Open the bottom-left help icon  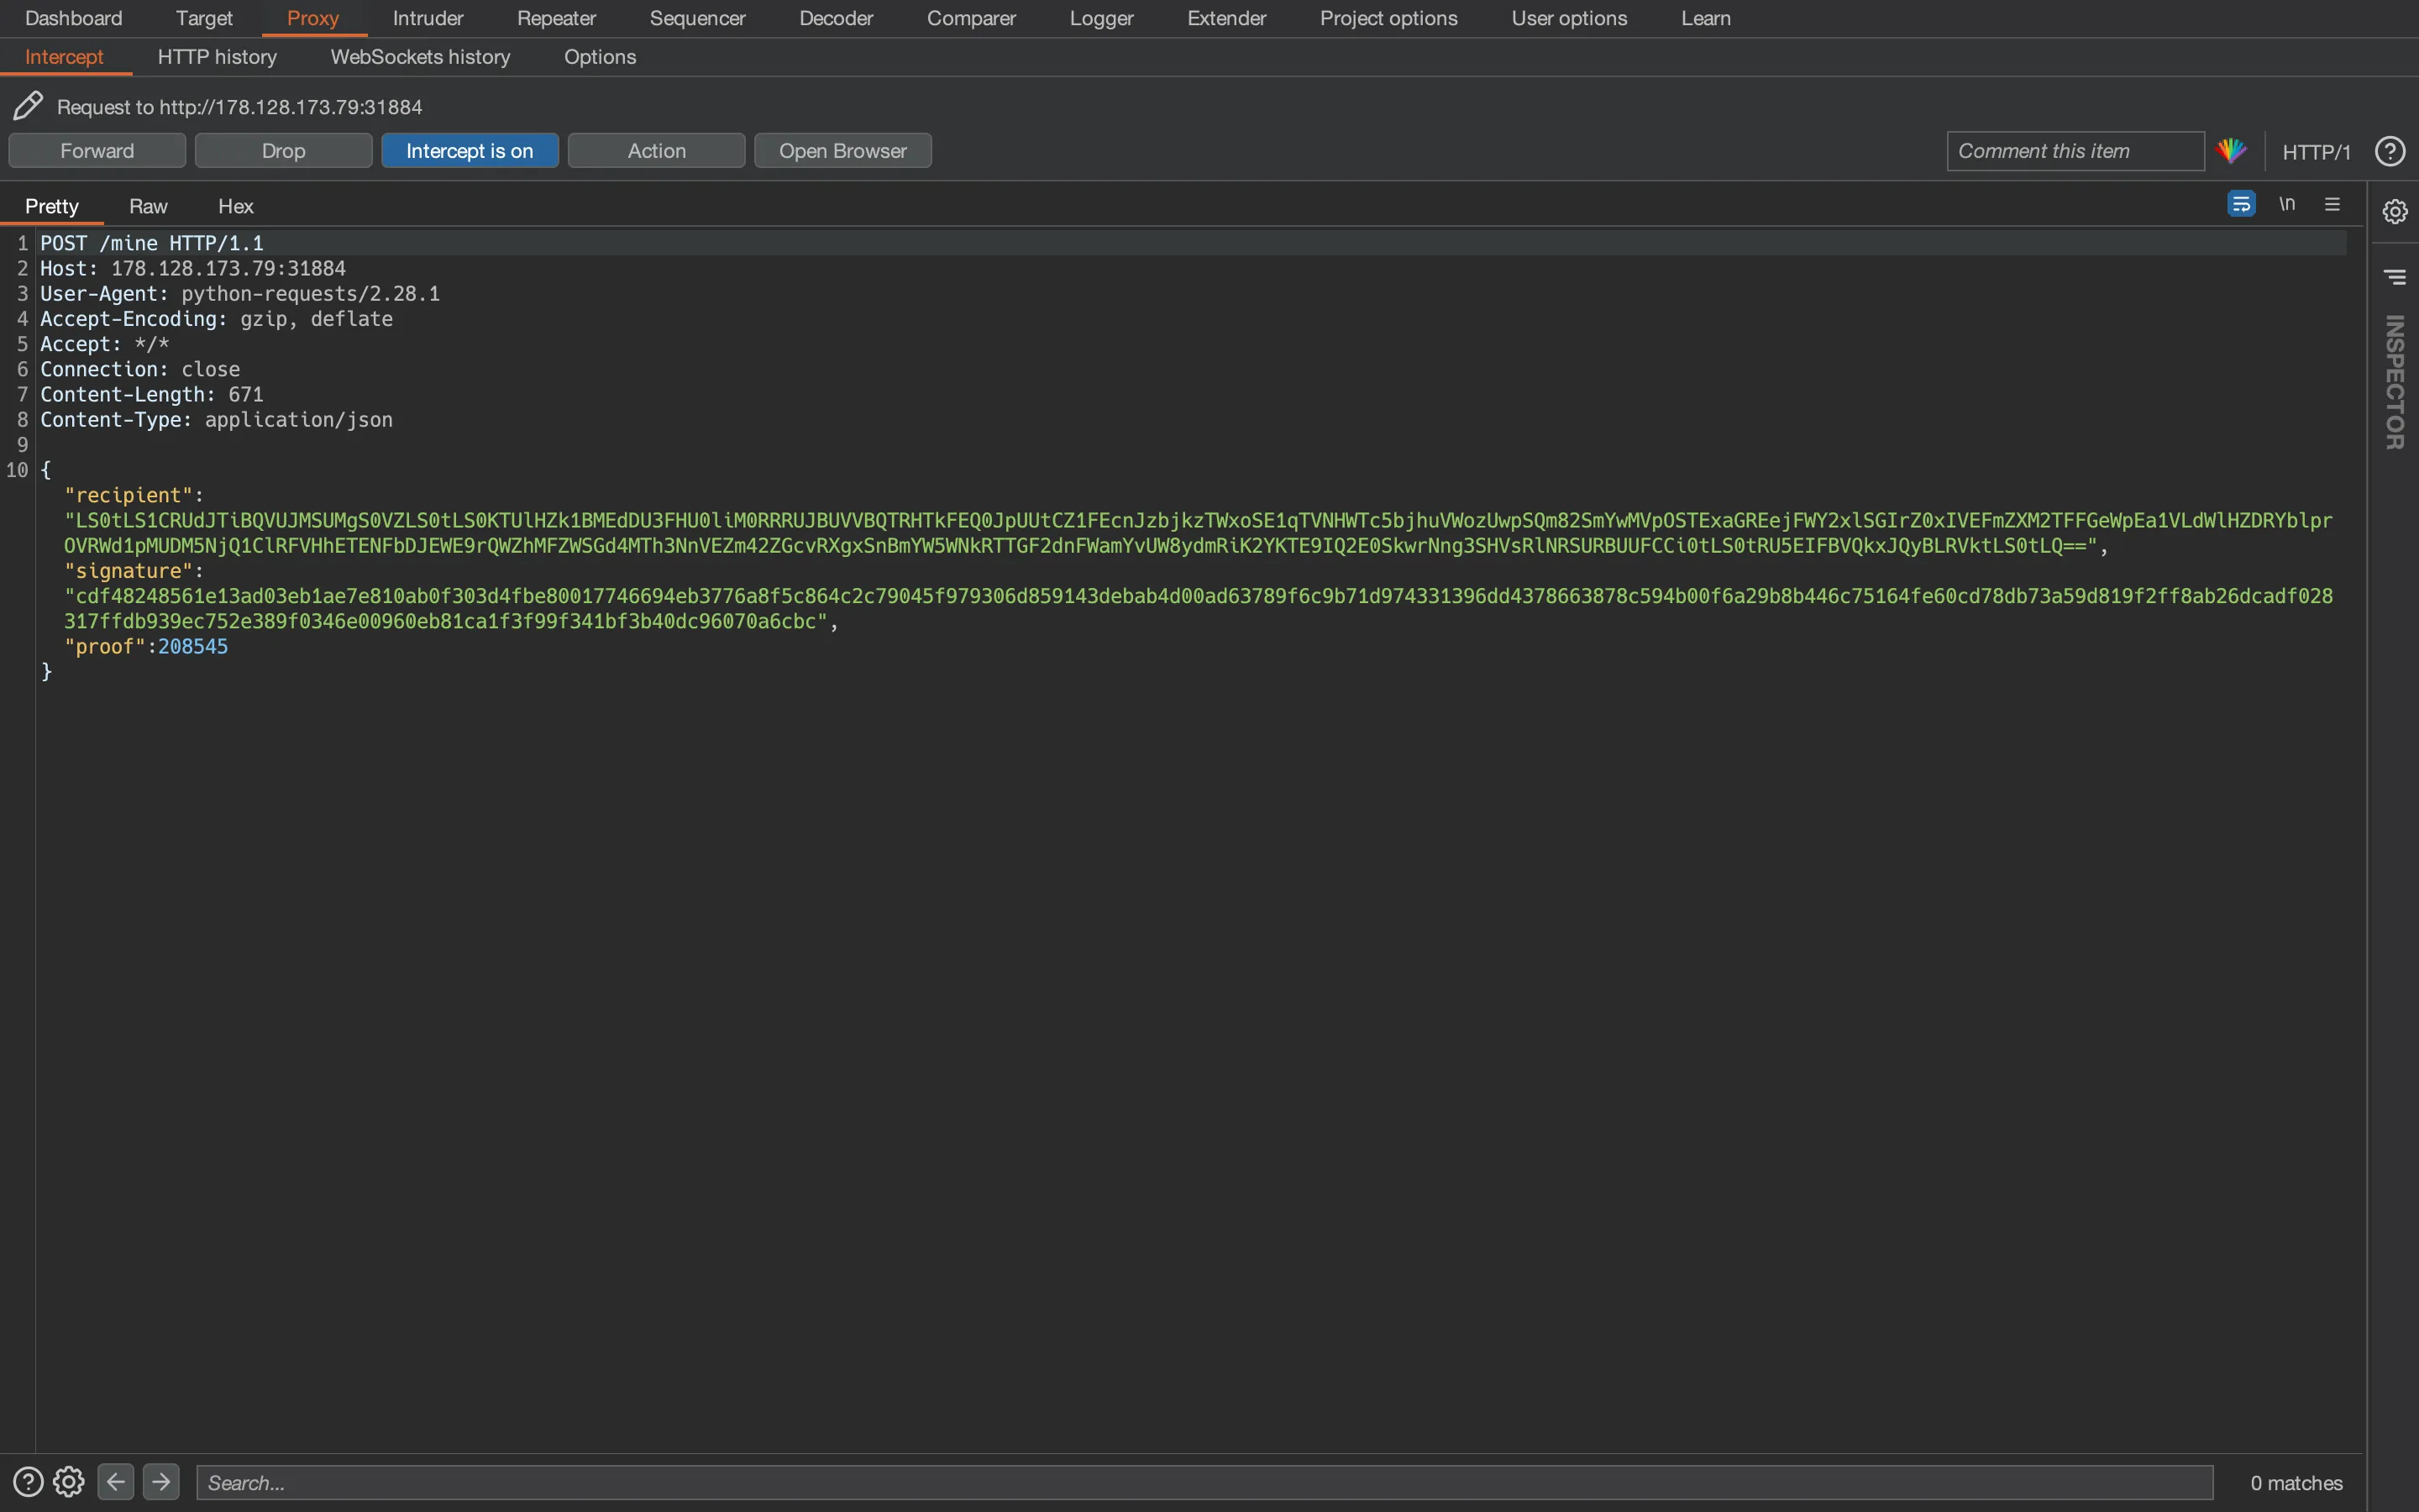click(x=28, y=1481)
